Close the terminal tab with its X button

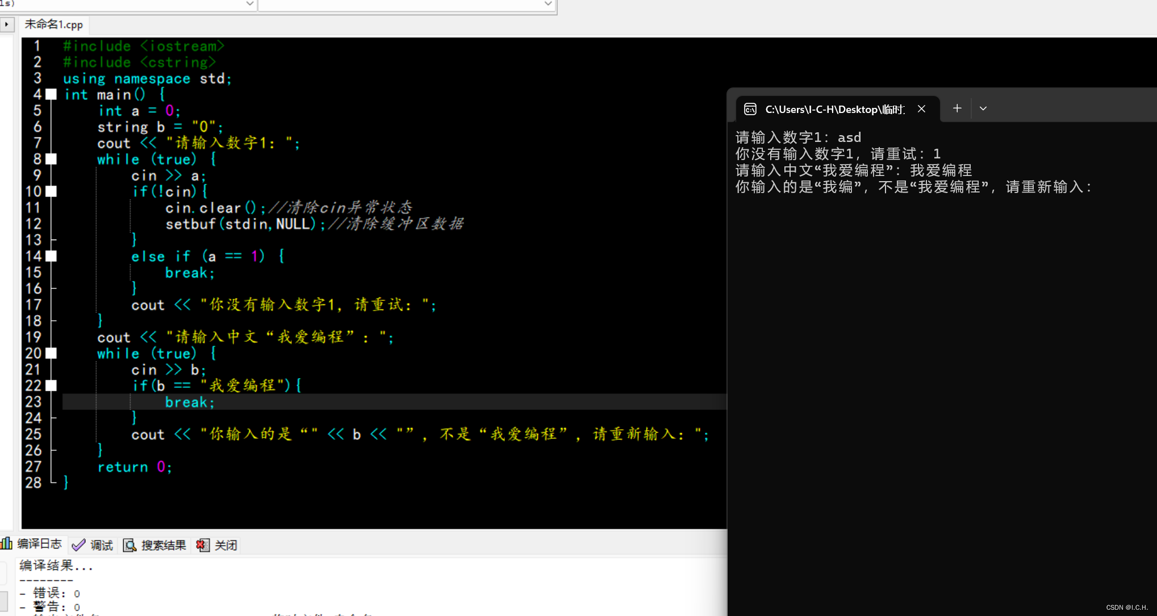[921, 108]
